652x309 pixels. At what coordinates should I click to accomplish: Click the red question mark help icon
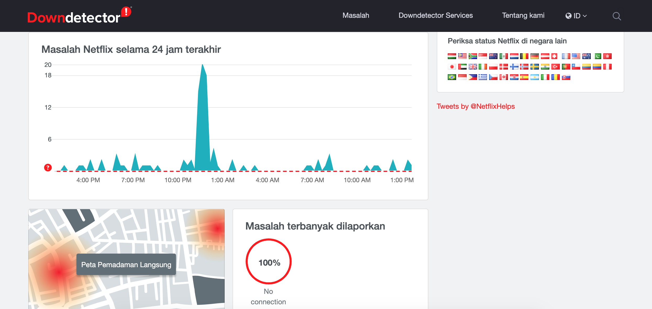pos(48,168)
